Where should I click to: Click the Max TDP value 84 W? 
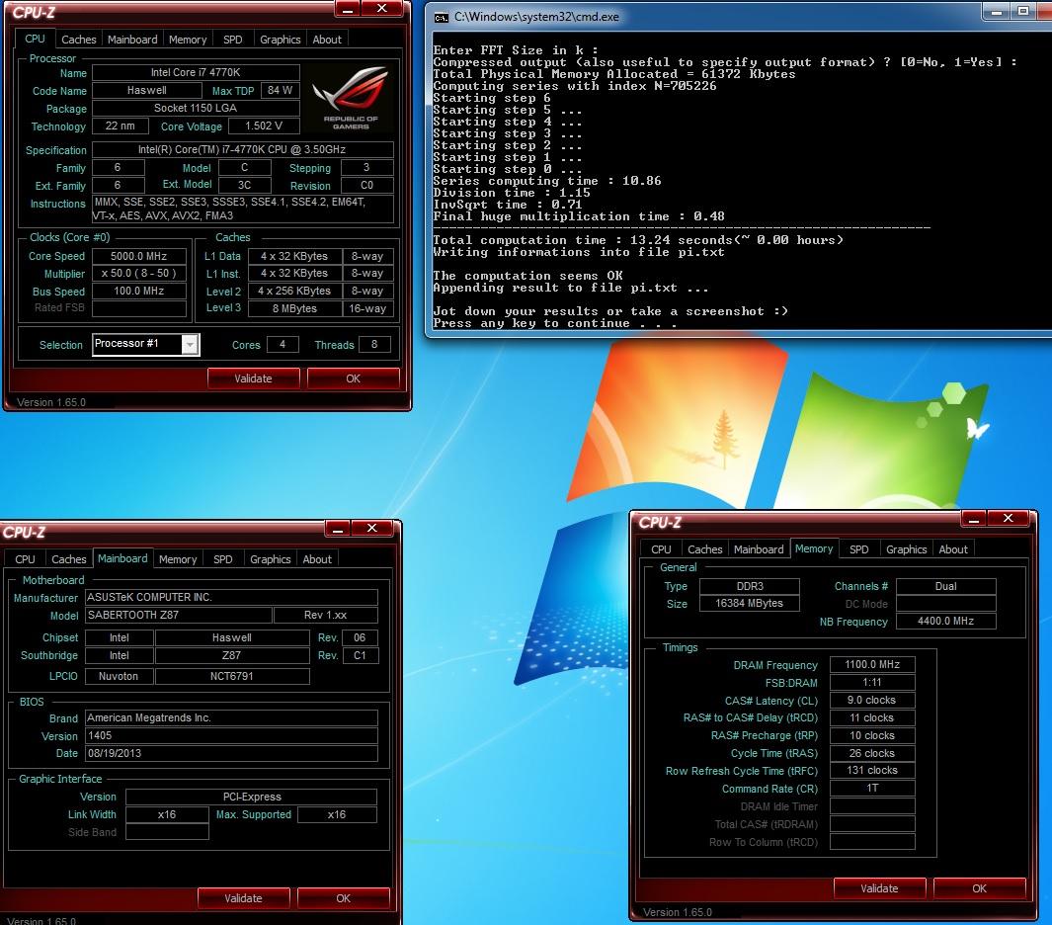281,90
